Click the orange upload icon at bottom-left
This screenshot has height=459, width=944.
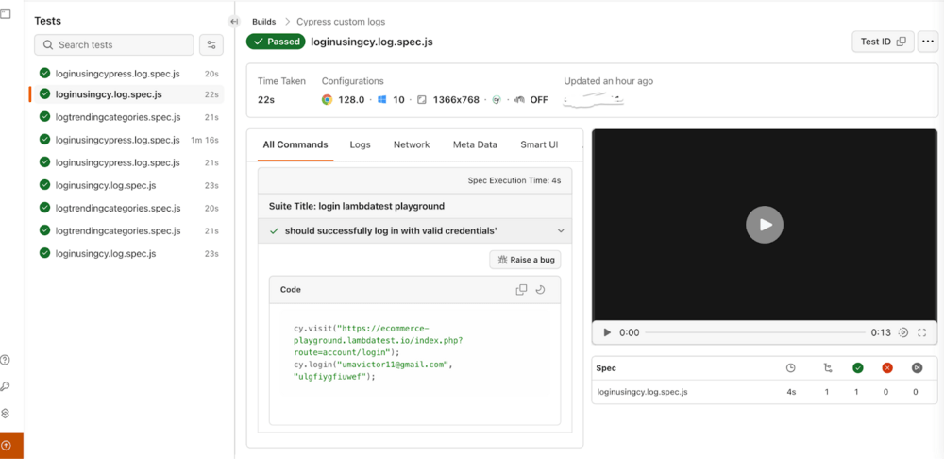tap(7, 445)
